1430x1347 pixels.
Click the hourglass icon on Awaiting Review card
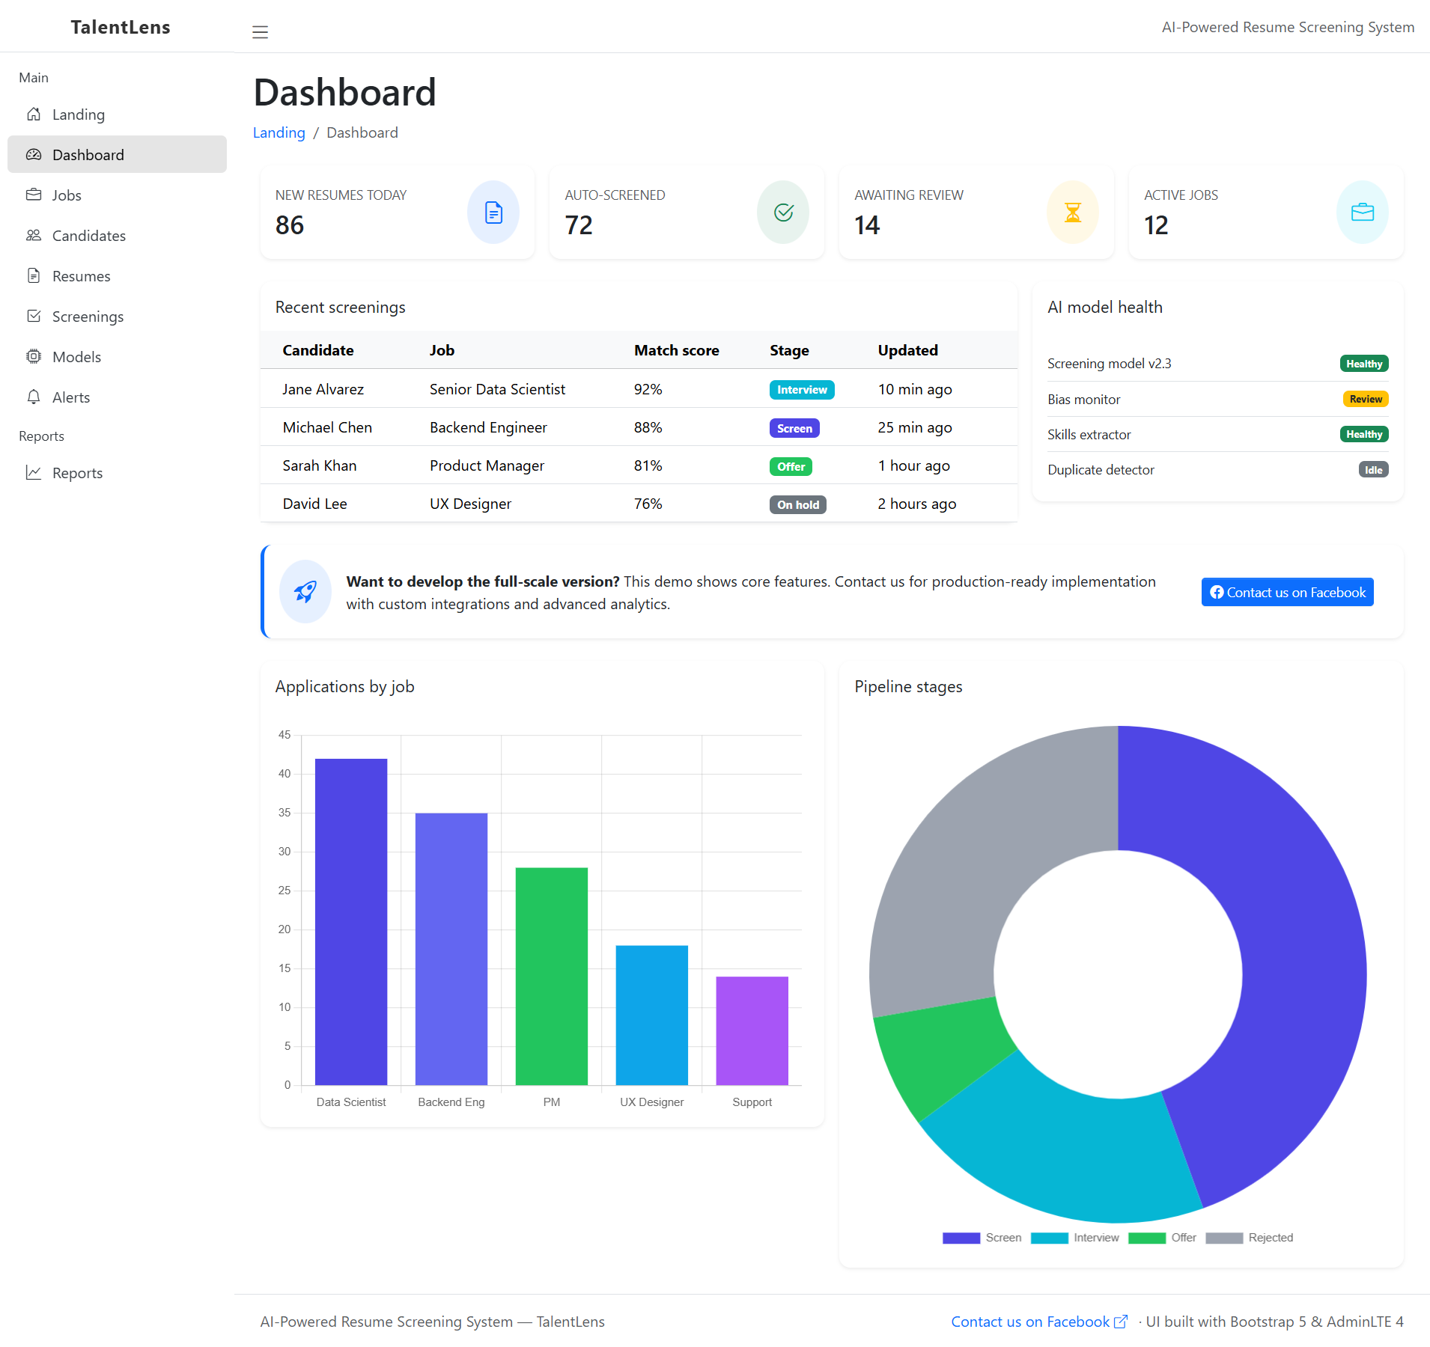coord(1072,212)
